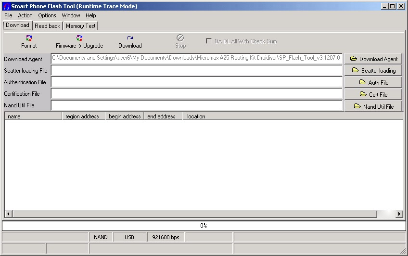Viewport: 408px width, 256px height.
Task: Click the location column header
Action: pos(293,116)
